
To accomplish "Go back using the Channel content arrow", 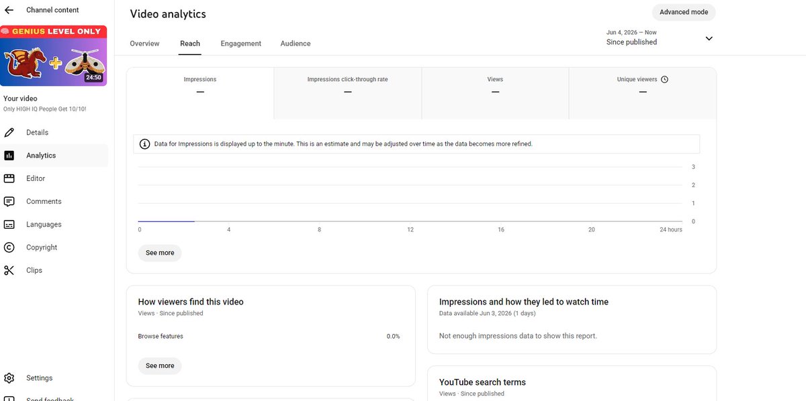I will point(9,10).
